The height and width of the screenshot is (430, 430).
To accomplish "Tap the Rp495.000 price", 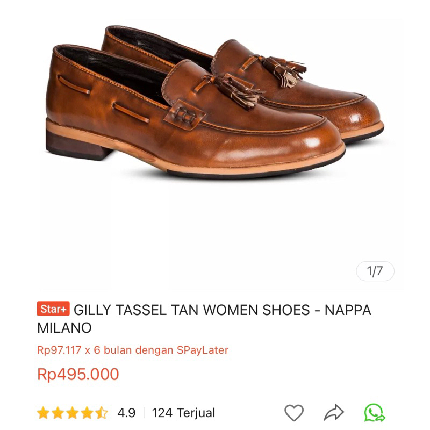I will tap(78, 375).
